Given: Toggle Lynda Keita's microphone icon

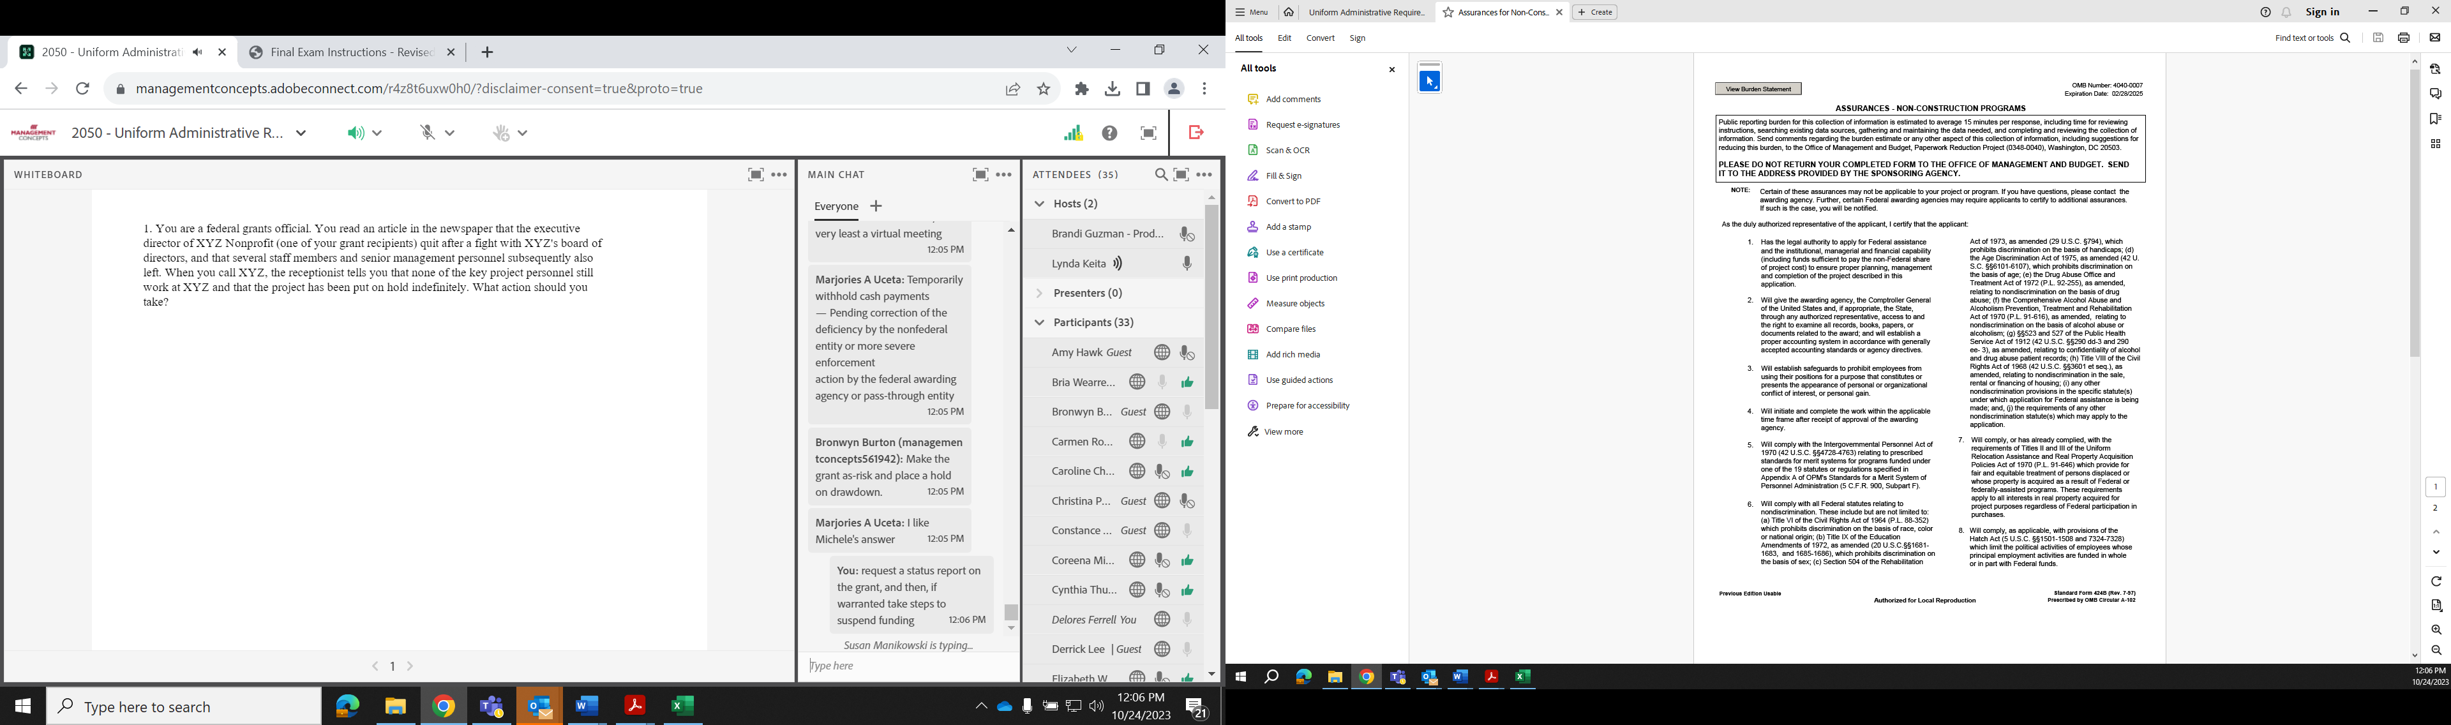Looking at the screenshot, I should coord(1187,264).
